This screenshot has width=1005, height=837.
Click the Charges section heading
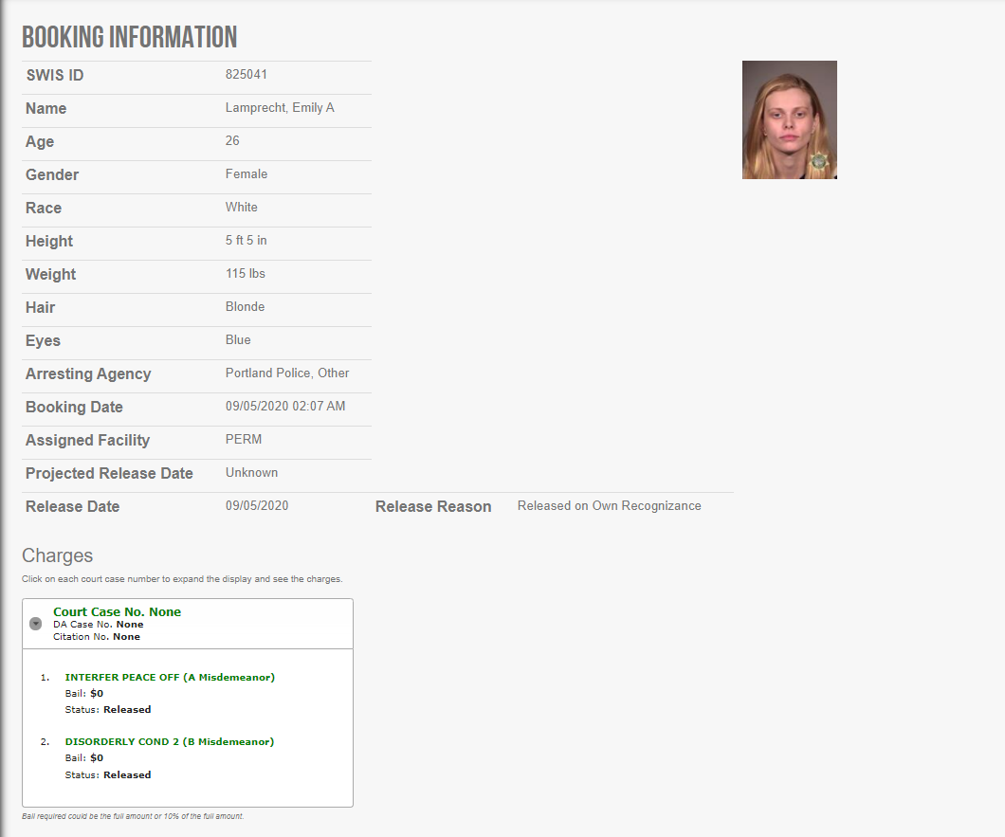coord(58,555)
